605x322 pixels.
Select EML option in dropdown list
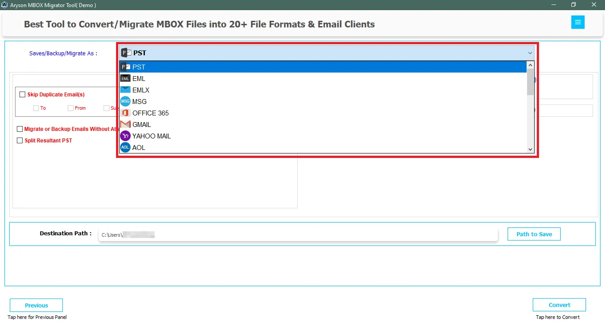tap(323, 79)
